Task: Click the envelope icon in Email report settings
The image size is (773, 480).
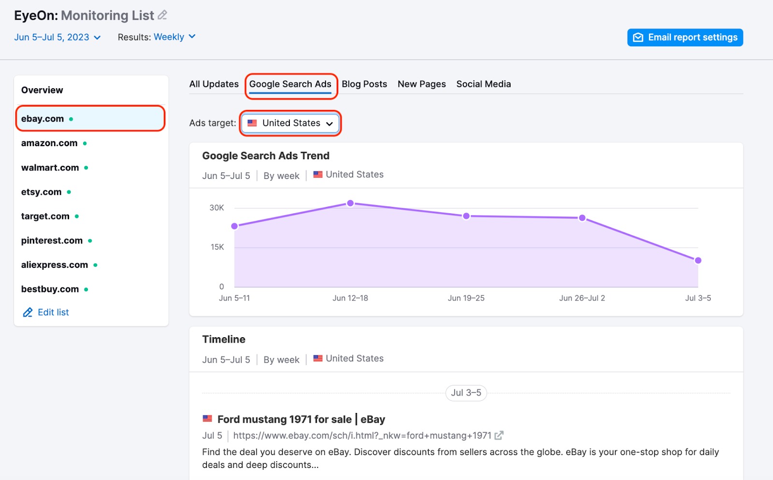Action: (638, 38)
